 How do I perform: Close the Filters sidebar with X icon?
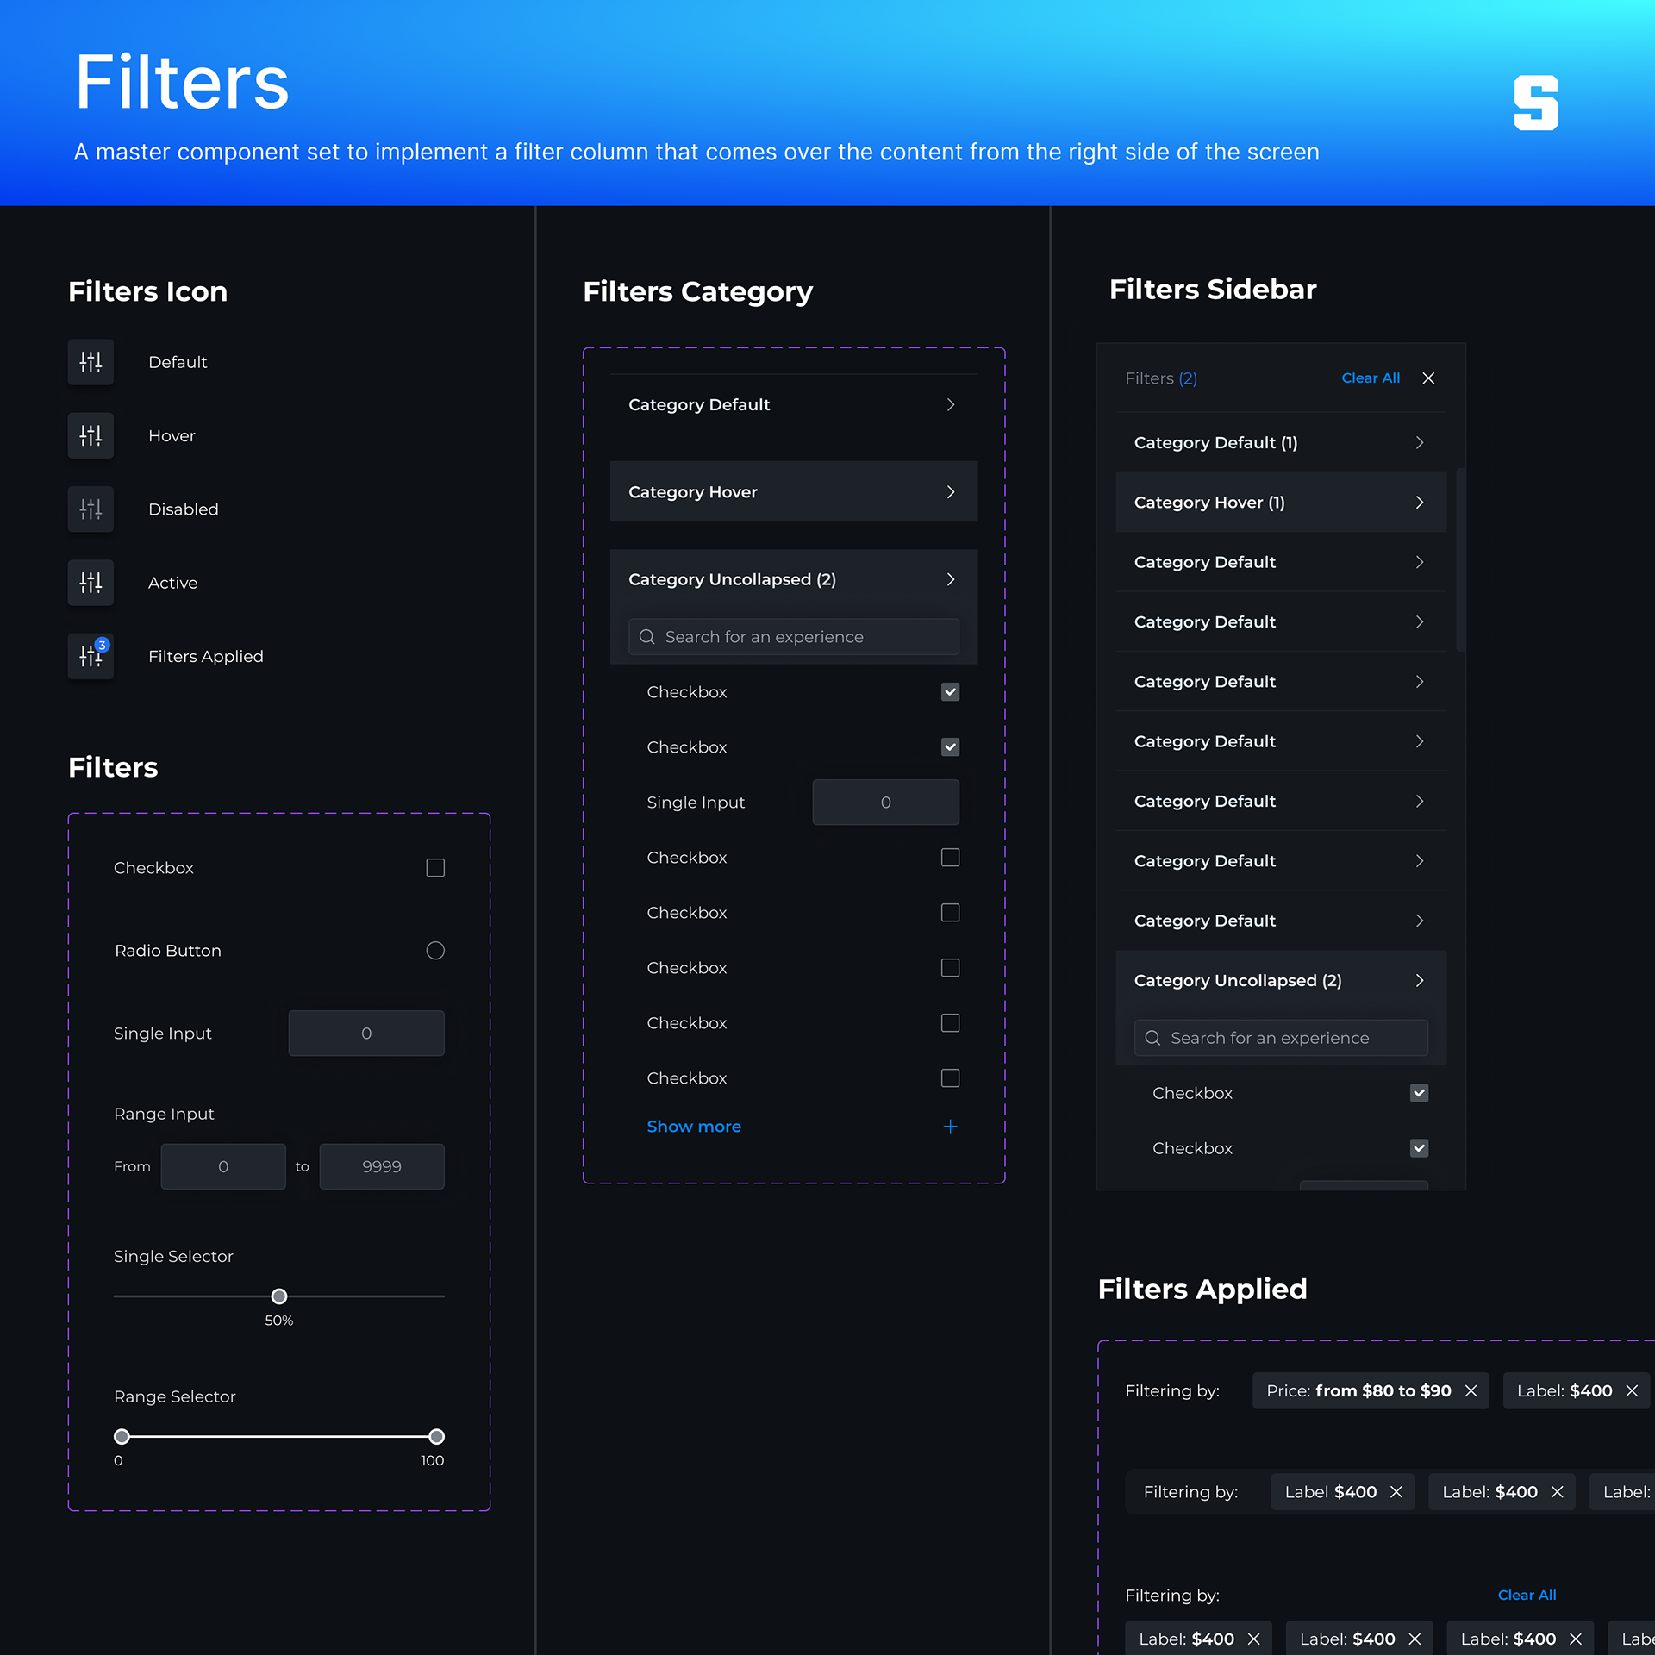(x=1428, y=378)
